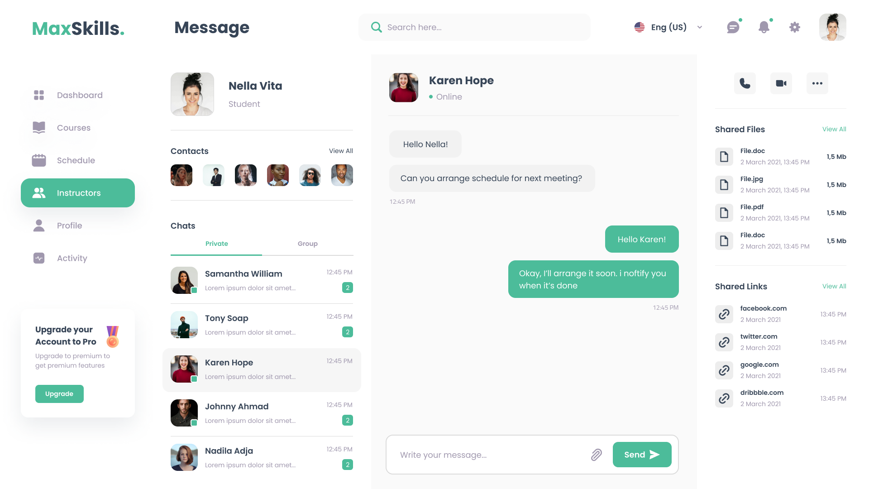Image resolution: width=869 pixels, height=489 pixels.
Task: Open the File.pdf document icon
Action: [724, 213]
